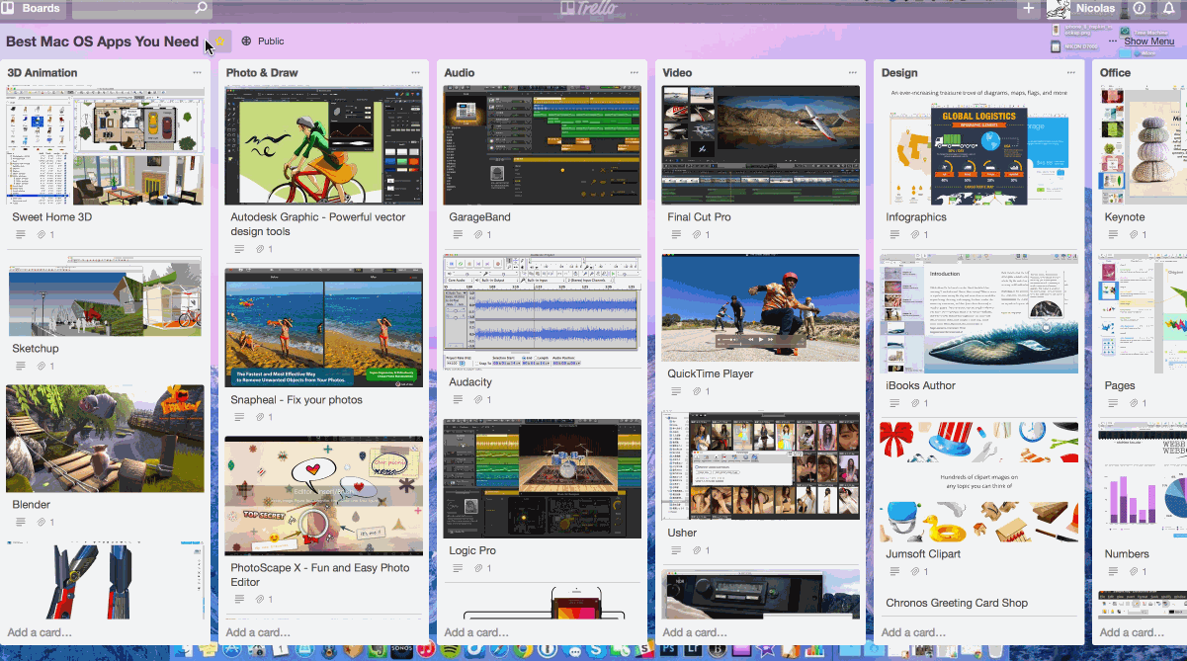Click description icon on Jumsoft Clipart card

895,572
